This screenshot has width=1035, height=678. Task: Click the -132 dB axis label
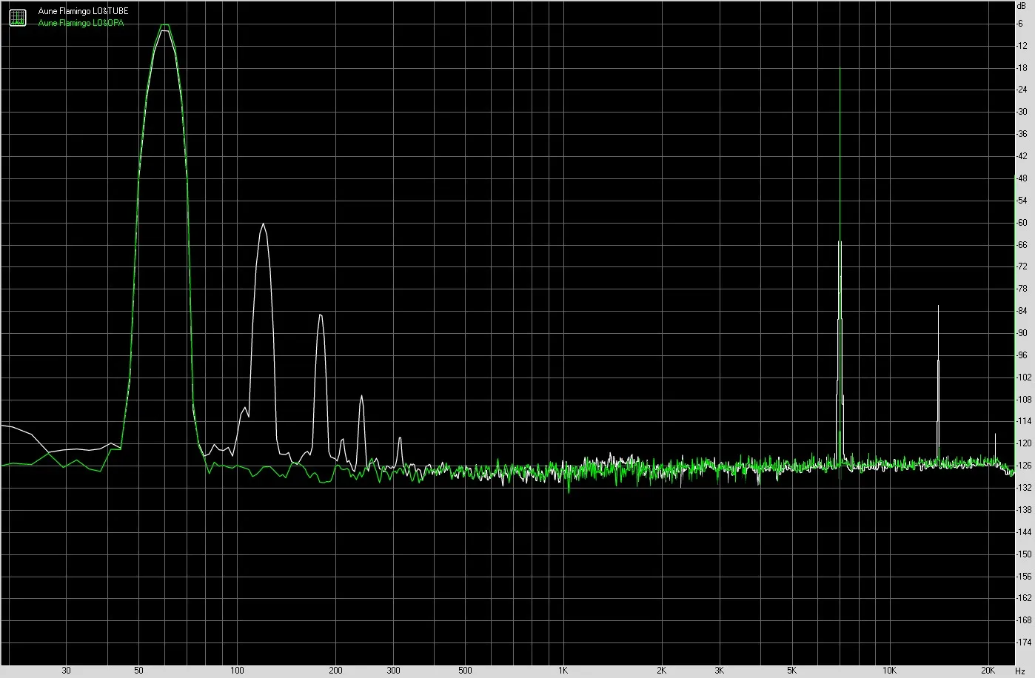click(x=1023, y=488)
